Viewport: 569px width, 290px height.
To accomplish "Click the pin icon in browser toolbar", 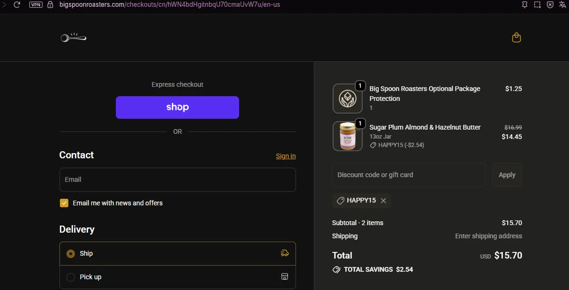I will [525, 5].
